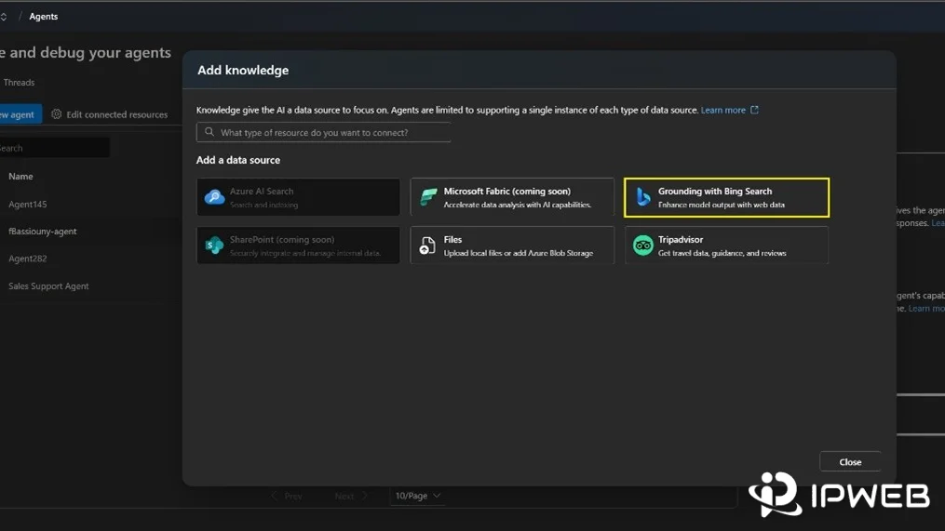Open the Agents breadcrumb item

tap(44, 16)
